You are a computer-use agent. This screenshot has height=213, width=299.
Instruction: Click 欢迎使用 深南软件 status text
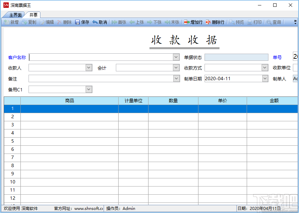click(x=21, y=209)
